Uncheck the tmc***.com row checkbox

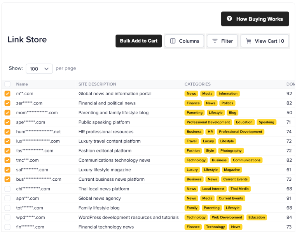(7, 160)
